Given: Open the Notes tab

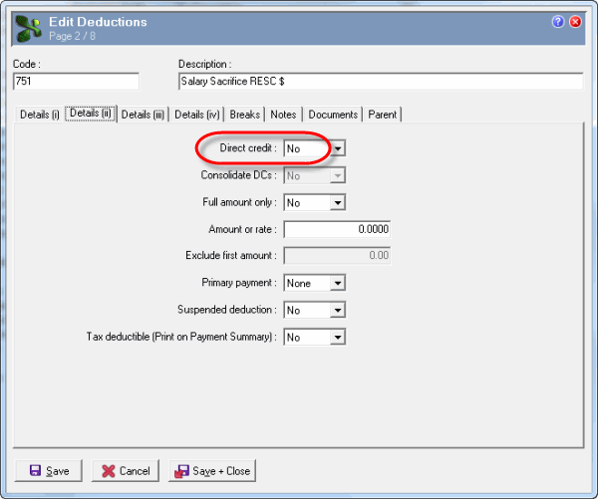Looking at the screenshot, I should pos(284,115).
